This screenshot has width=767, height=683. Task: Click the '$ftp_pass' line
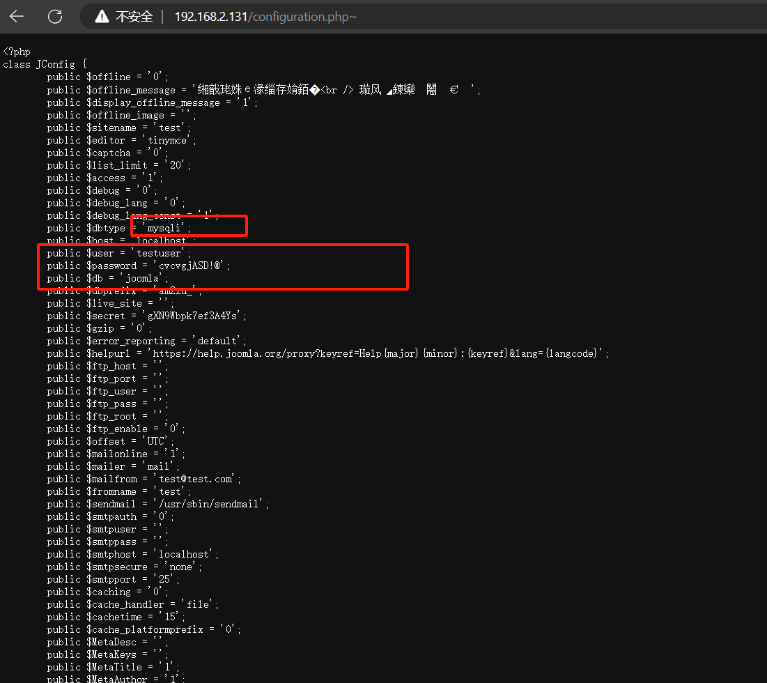pyautogui.click(x=107, y=404)
